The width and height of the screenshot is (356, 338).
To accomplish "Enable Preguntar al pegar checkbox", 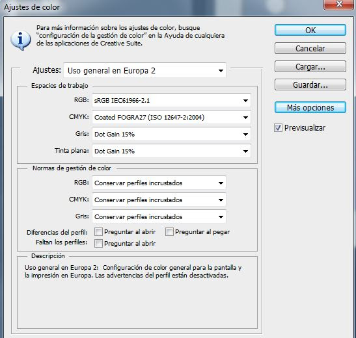I will [x=169, y=232].
